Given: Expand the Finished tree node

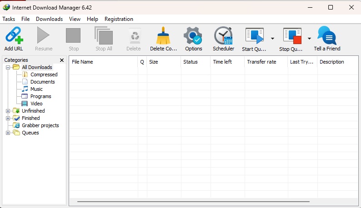Looking at the screenshot, I should [8, 118].
